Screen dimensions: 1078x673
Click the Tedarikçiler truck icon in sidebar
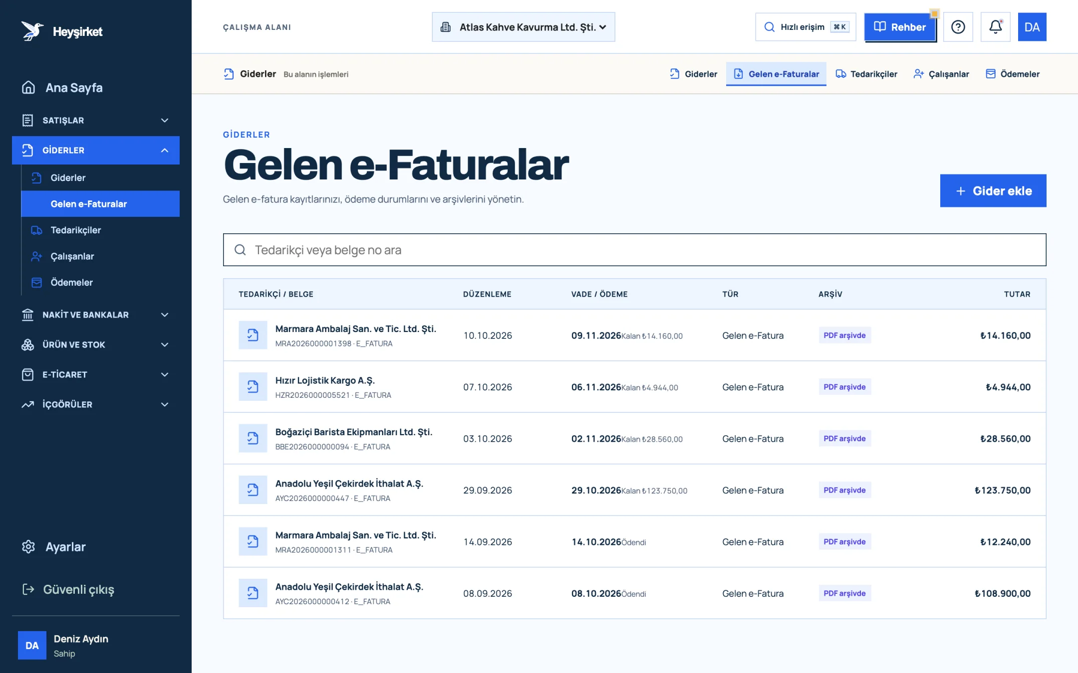(x=36, y=230)
